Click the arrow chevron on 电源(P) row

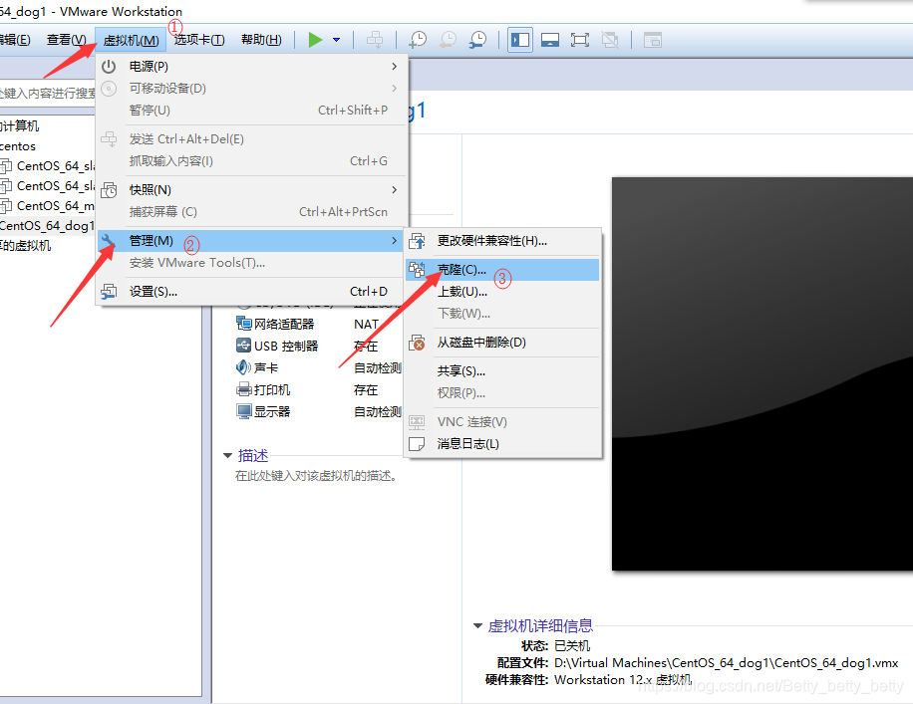(394, 67)
